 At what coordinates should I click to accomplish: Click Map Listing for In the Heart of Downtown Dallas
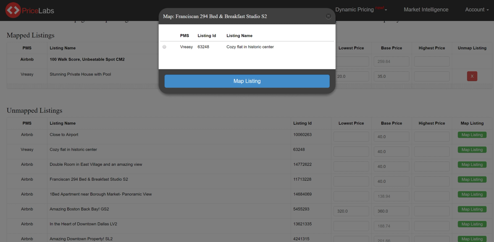pyautogui.click(x=472, y=224)
